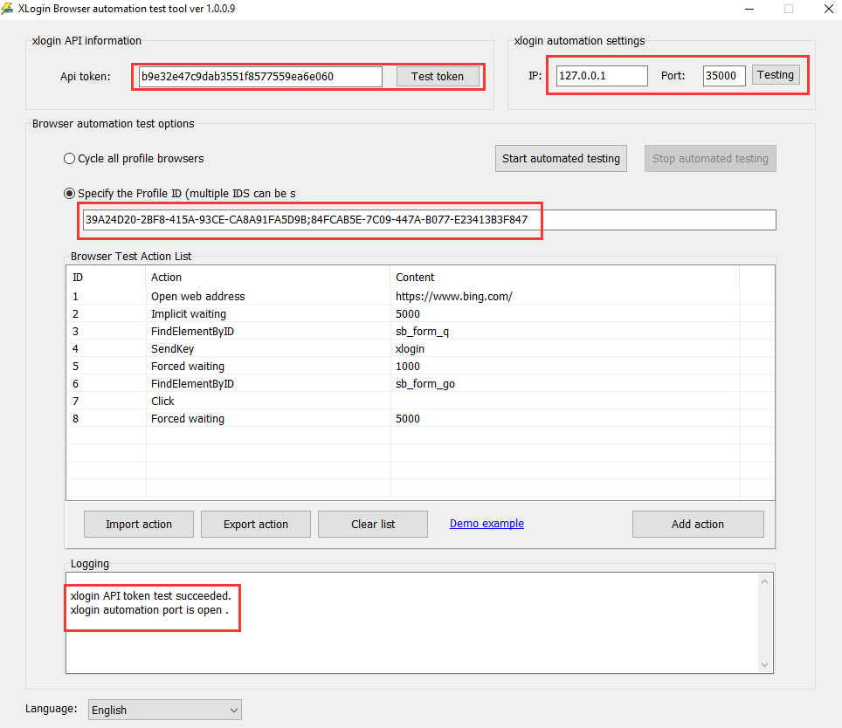Image resolution: width=842 pixels, height=728 pixels.
Task: Select row 8 Forced waiting 5000
Action: point(420,419)
